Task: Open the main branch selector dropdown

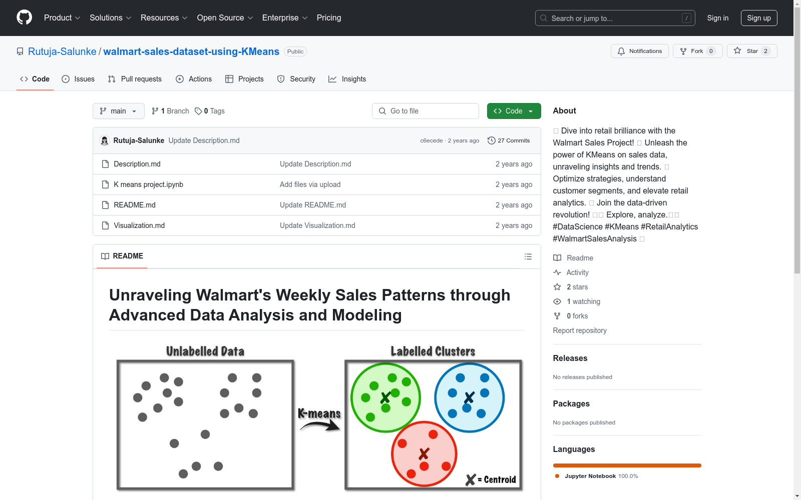Action: [119, 111]
